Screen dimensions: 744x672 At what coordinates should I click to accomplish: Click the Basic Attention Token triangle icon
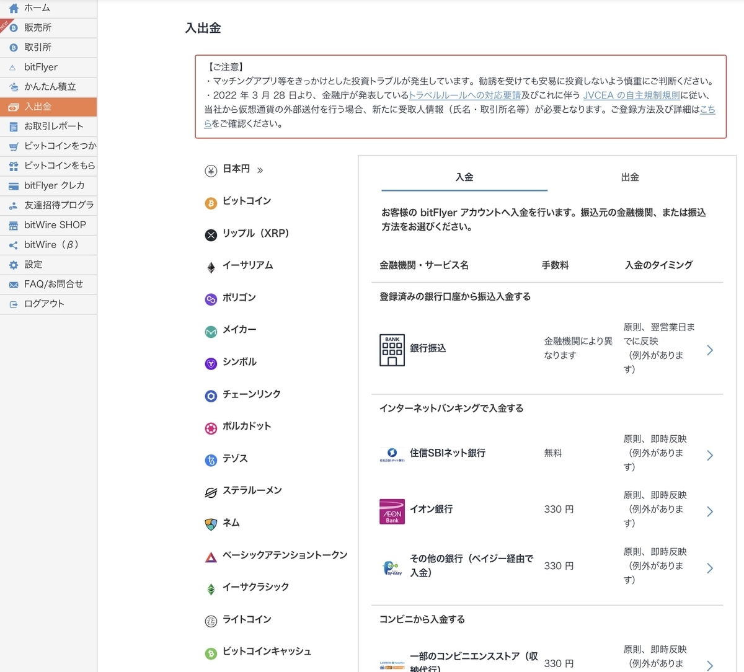(x=211, y=557)
